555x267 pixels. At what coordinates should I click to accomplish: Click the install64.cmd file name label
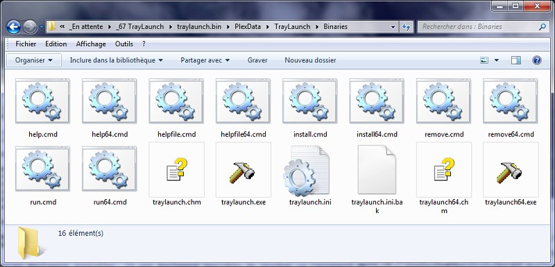(x=377, y=134)
